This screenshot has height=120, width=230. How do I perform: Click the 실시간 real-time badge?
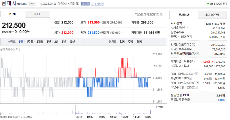85,4
